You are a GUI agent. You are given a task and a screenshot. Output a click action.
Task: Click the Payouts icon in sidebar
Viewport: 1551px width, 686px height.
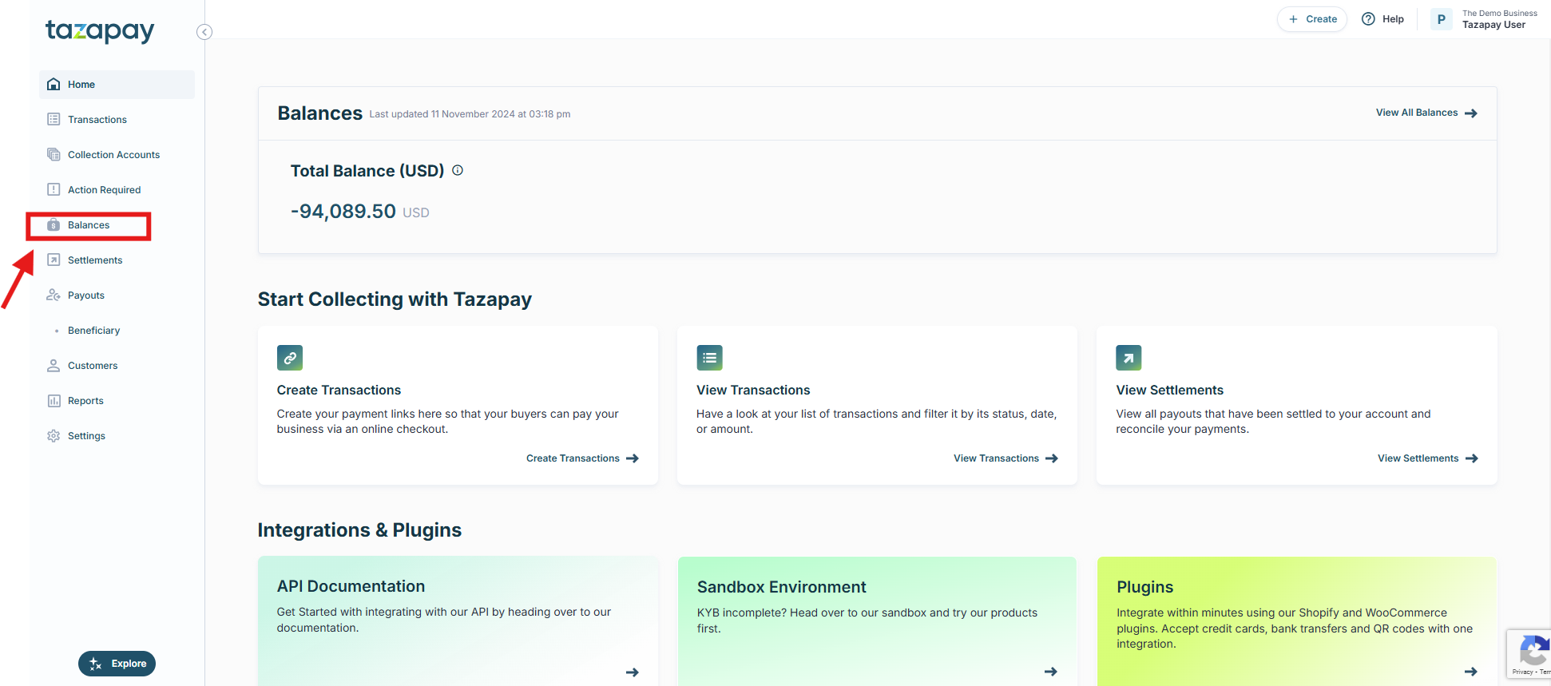(54, 295)
